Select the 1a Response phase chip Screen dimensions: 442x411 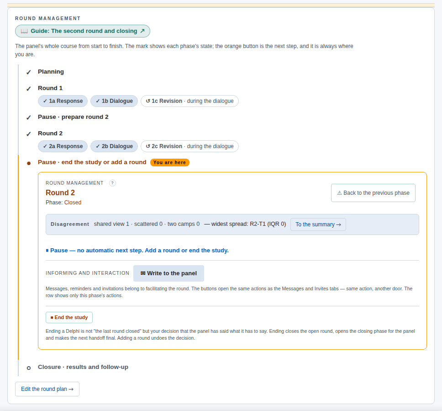63,101
